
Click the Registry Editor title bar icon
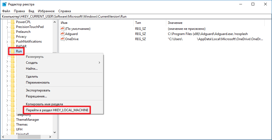pyautogui.click(x=5, y=4)
